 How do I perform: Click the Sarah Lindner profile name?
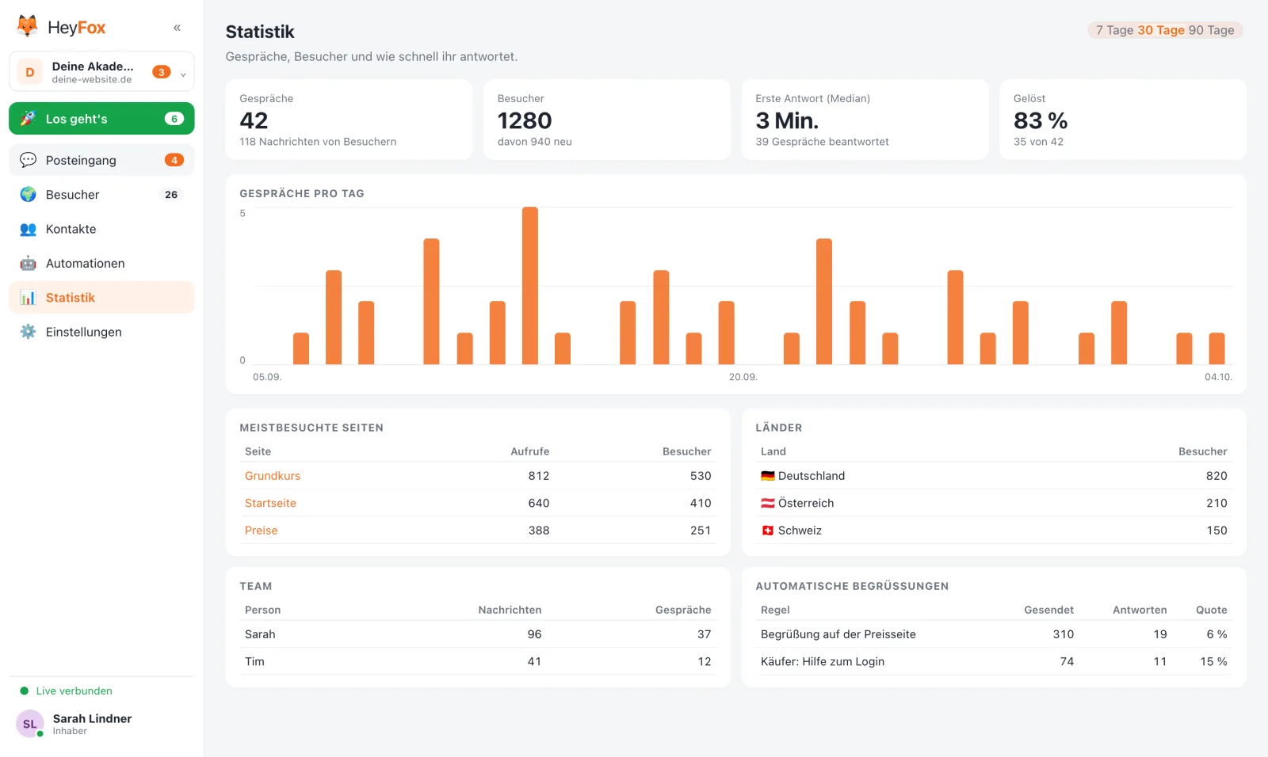click(92, 718)
